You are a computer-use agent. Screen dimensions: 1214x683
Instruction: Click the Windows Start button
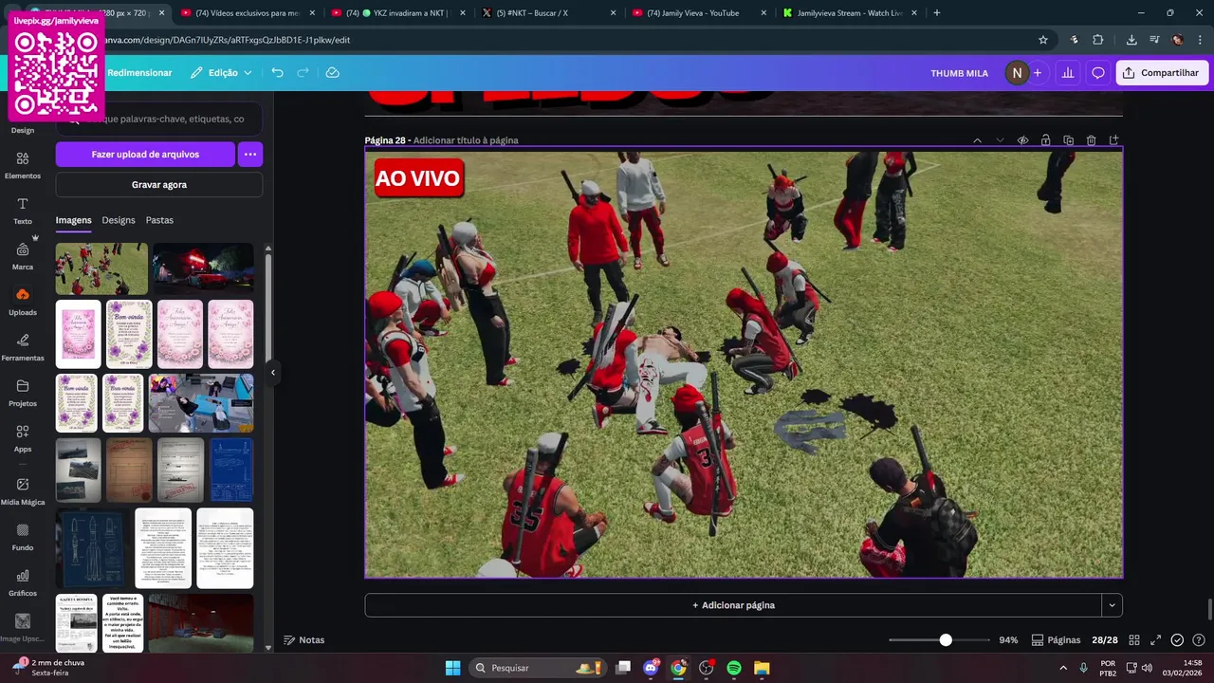point(452,668)
